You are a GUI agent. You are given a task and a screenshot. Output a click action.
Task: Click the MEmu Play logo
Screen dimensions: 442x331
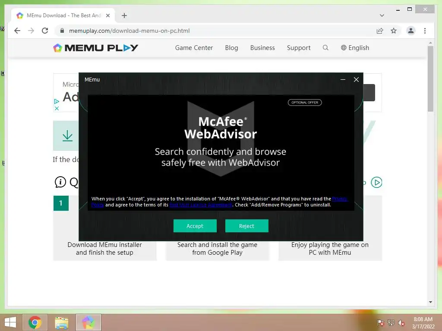click(95, 48)
